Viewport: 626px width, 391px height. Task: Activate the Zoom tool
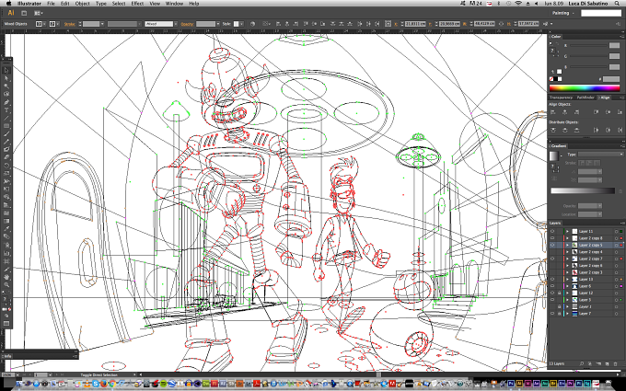6,285
